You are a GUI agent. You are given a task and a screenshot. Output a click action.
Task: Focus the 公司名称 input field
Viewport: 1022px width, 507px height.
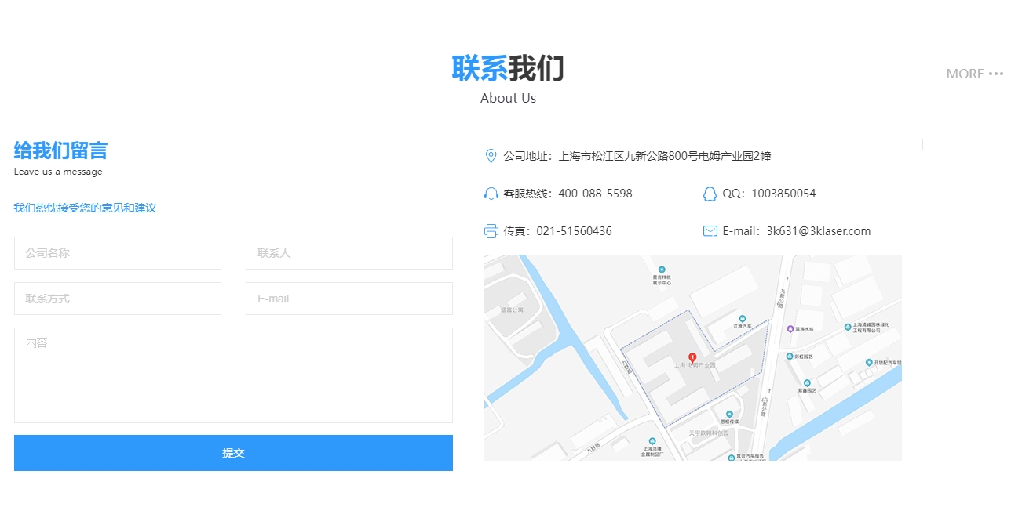pos(118,253)
